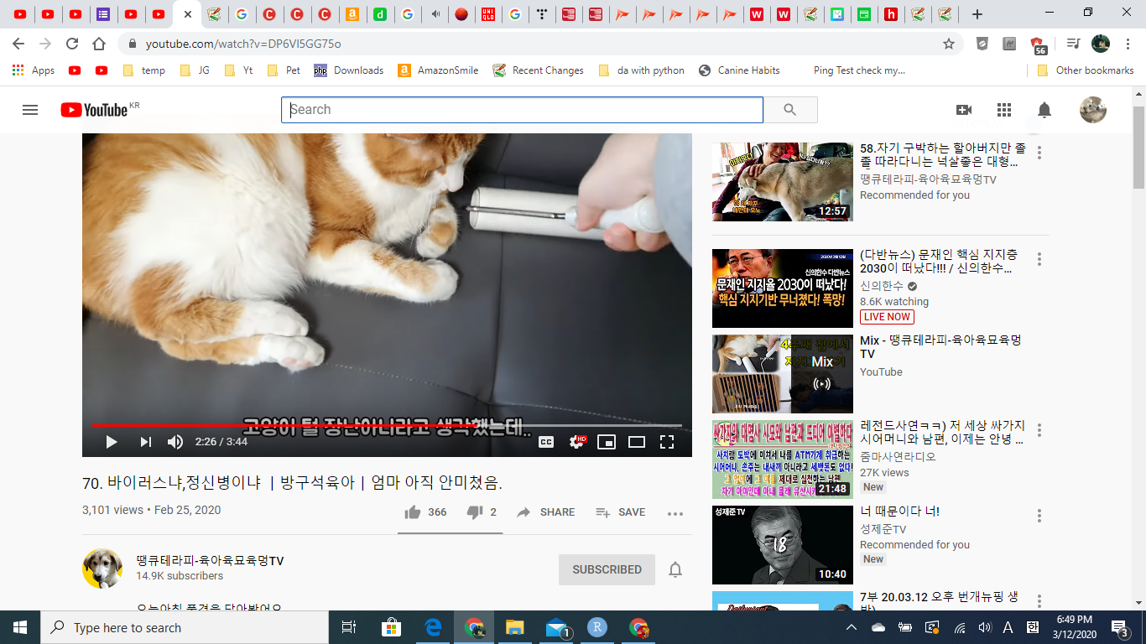Switch to miniplayer mode
The image size is (1146, 644).
click(607, 442)
